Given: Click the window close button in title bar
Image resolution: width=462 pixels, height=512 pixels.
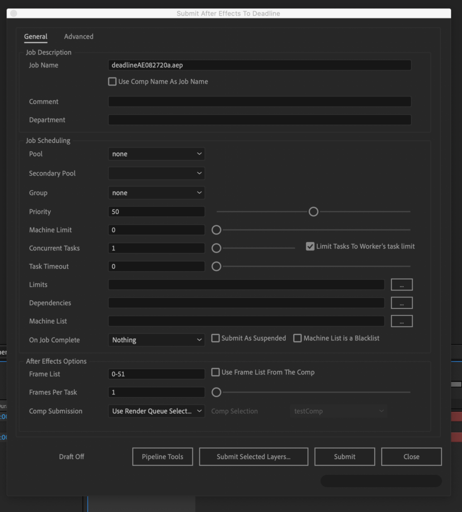Looking at the screenshot, I should (13, 13).
